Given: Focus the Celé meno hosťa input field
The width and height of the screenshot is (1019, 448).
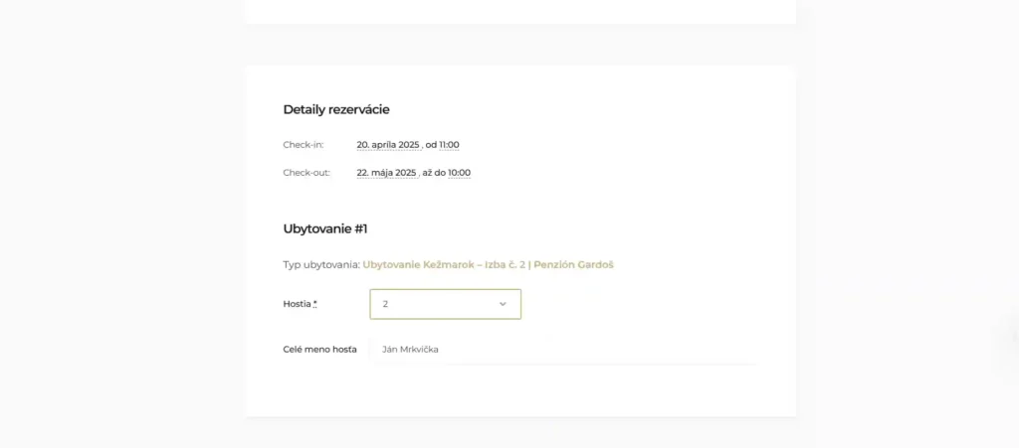Looking at the screenshot, I should (x=563, y=350).
